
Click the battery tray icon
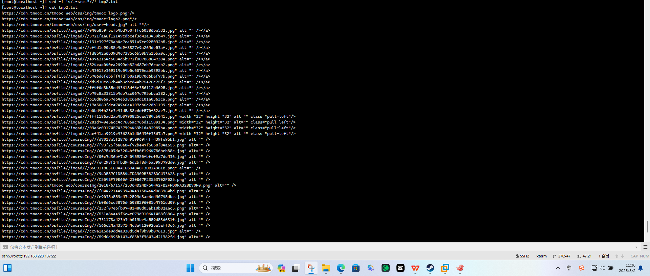[x=611, y=268]
